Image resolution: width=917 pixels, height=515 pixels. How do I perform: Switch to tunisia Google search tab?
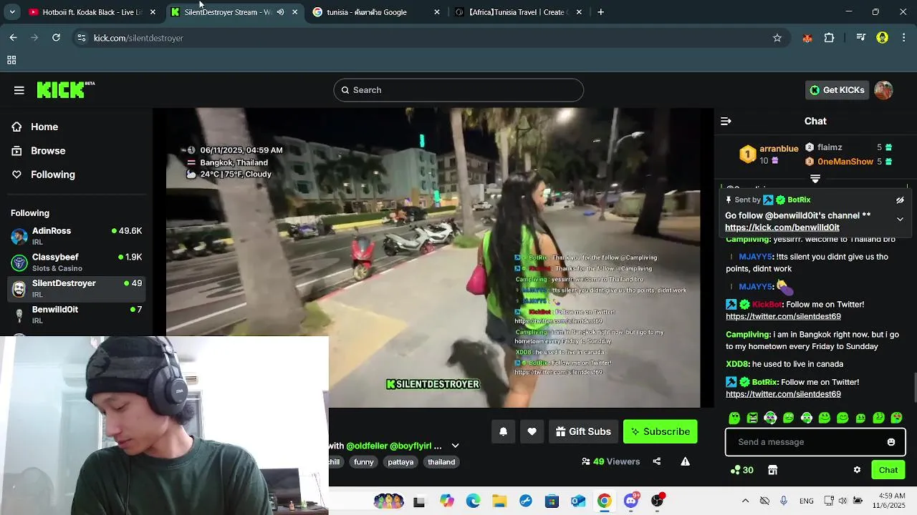pyautogui.click(x=376, y=12)
